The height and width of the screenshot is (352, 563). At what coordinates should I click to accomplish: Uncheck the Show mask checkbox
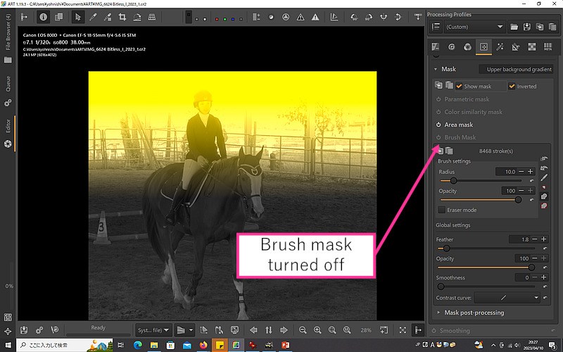pyautogui.click(x=460, y=87)
